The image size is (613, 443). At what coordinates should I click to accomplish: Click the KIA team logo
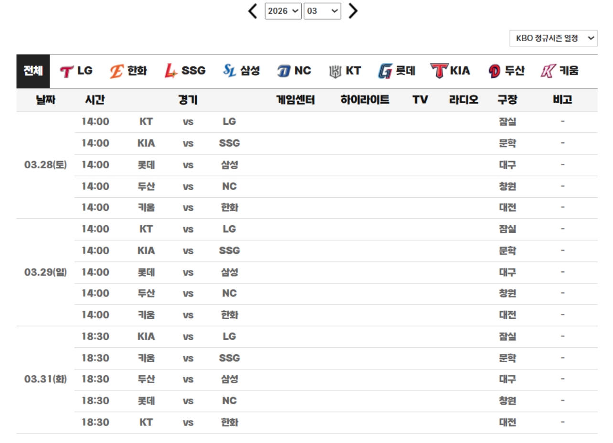[438, 71]
